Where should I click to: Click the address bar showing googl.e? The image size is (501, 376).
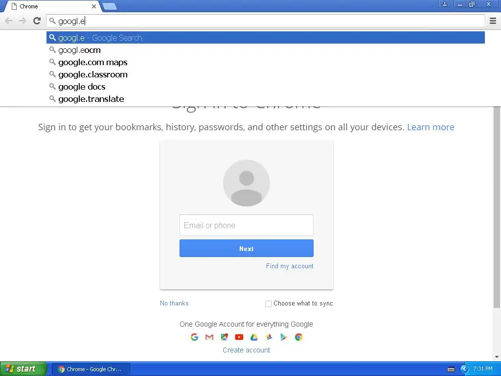click(265, 21)
